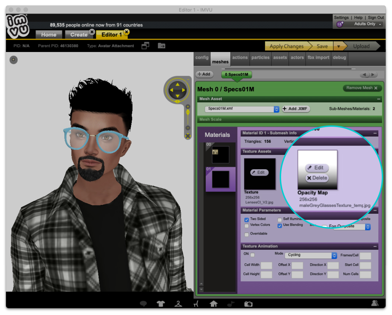Screen dimensions: 392x315
Task: Open the actions tab
Action: [240, 58]
